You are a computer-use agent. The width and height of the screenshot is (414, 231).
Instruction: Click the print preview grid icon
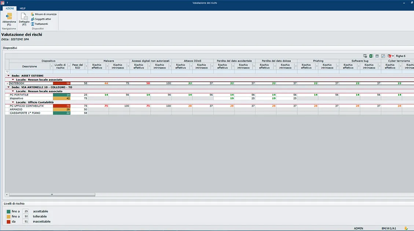click(365, 56)
